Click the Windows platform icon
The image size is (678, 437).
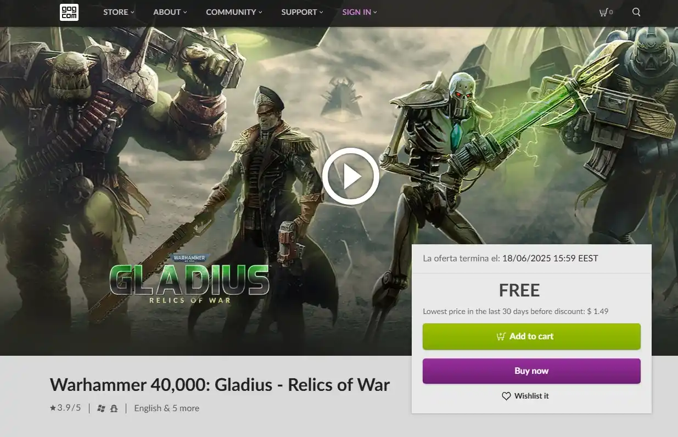pos(101,408)
